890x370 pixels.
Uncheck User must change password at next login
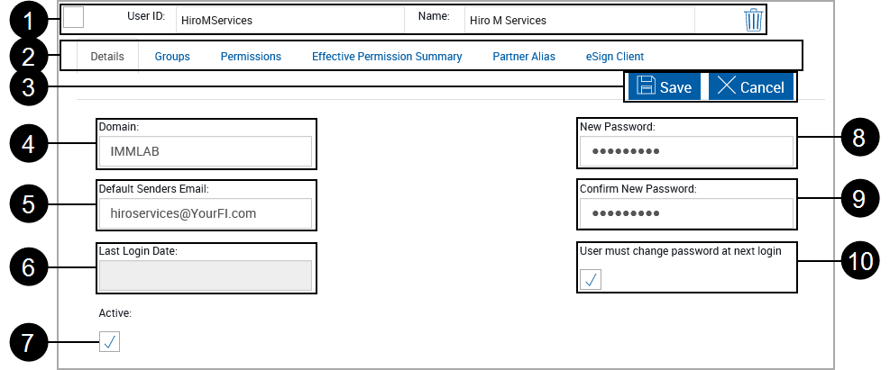[x=592, y=280]
